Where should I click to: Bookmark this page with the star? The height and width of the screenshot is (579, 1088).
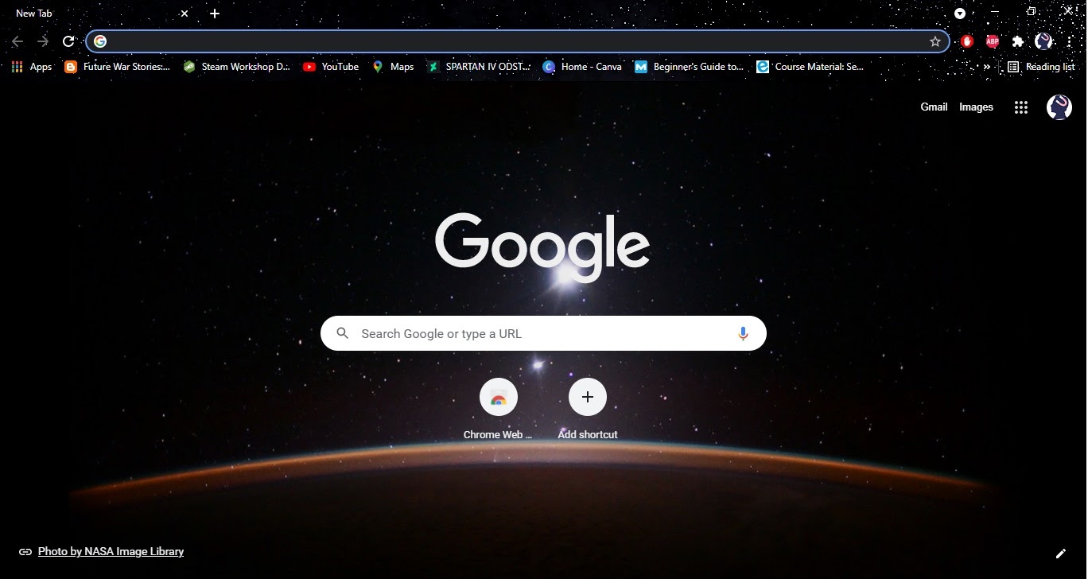coord(935,41)
